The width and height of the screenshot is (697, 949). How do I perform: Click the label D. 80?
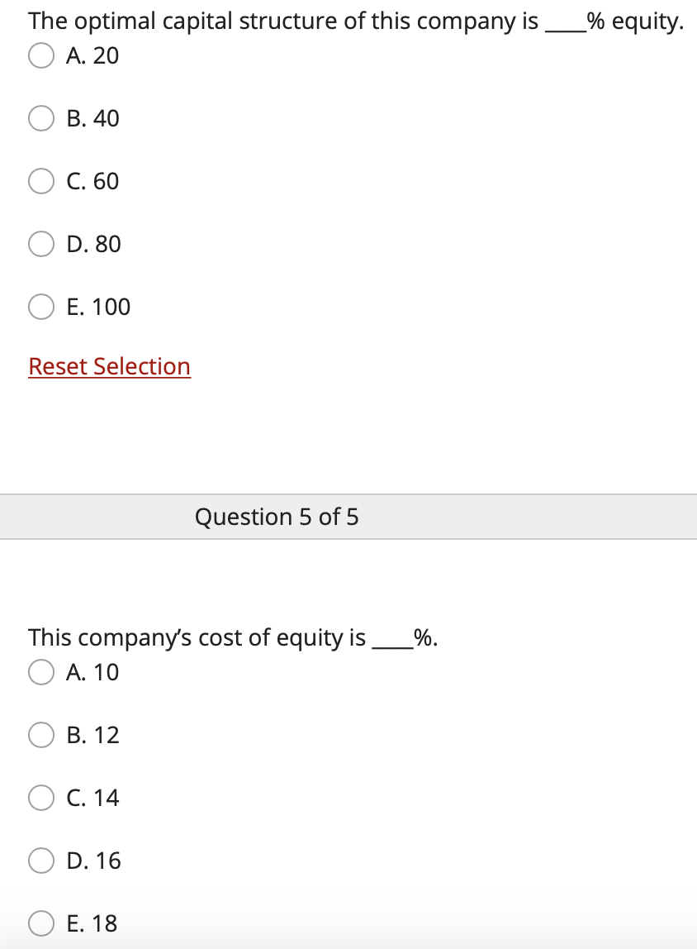pyautogui.click(x=94, y=244)
